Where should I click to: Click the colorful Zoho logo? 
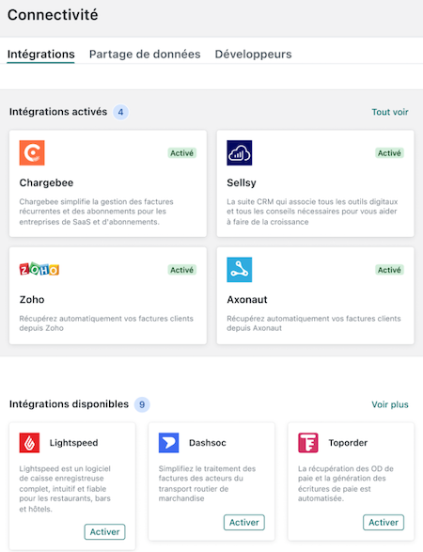[x=39, y=269]
